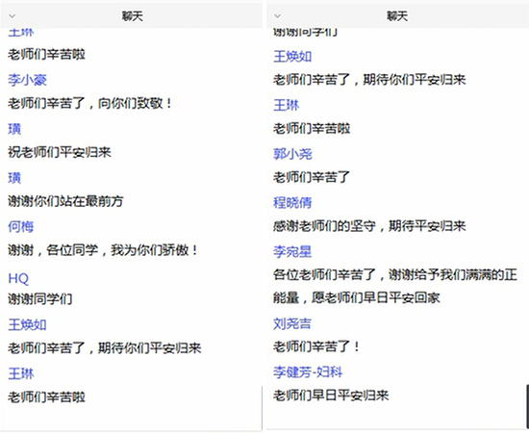
Task: Click sender 璜 above 谢谢你们站在最前方
Action: pyautogui.click(x=14, y=177)
